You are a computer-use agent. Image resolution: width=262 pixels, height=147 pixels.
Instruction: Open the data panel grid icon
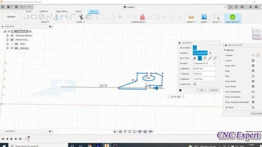[3, 7]
